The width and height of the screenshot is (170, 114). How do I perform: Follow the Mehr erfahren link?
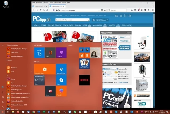point(124,83)
